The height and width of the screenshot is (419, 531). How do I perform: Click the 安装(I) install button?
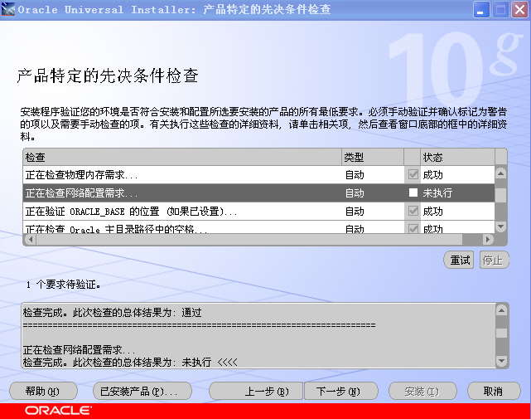click(422, 391)
